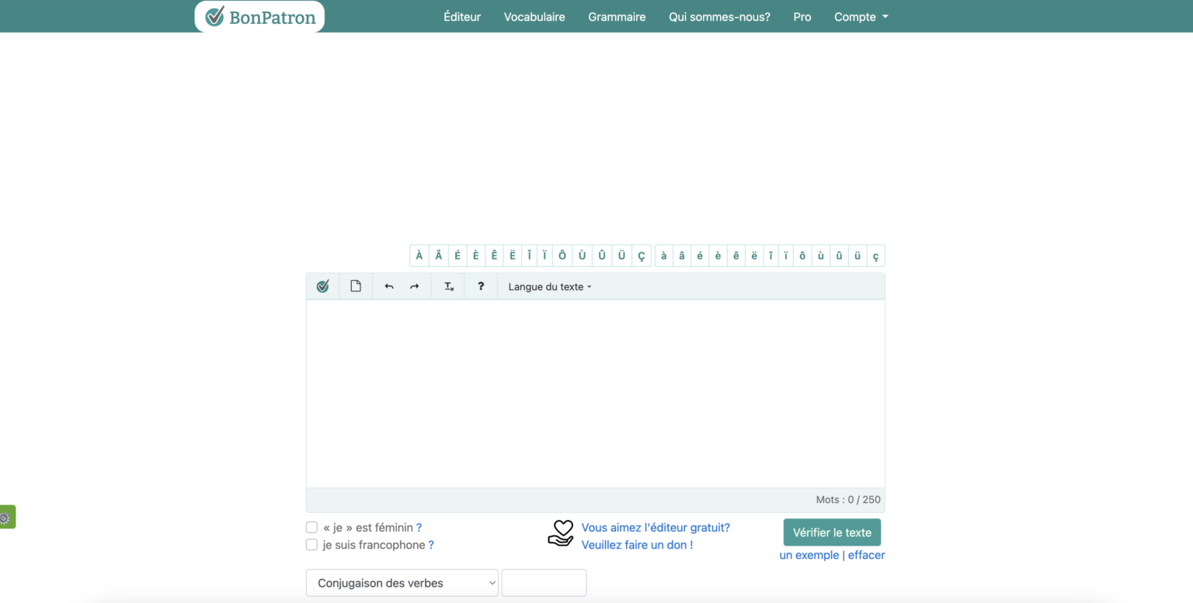The height and width of the screenshot is (603, 1193).
Task: Open Qui sommes-nous? page
Action: pos(719,16)
